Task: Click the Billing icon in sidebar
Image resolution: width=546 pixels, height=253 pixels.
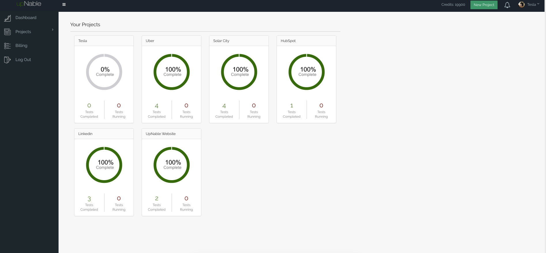Action: (x=7, y=46)
